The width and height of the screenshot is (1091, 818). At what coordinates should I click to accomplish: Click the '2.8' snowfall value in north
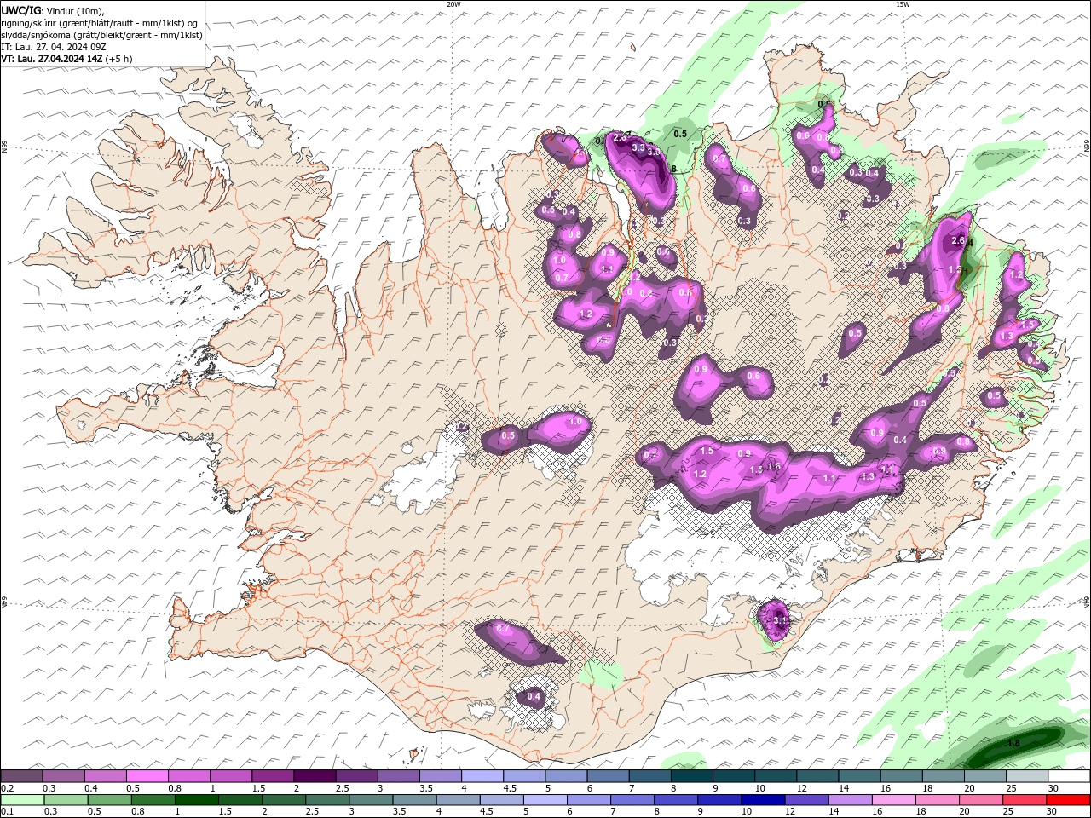620,137
